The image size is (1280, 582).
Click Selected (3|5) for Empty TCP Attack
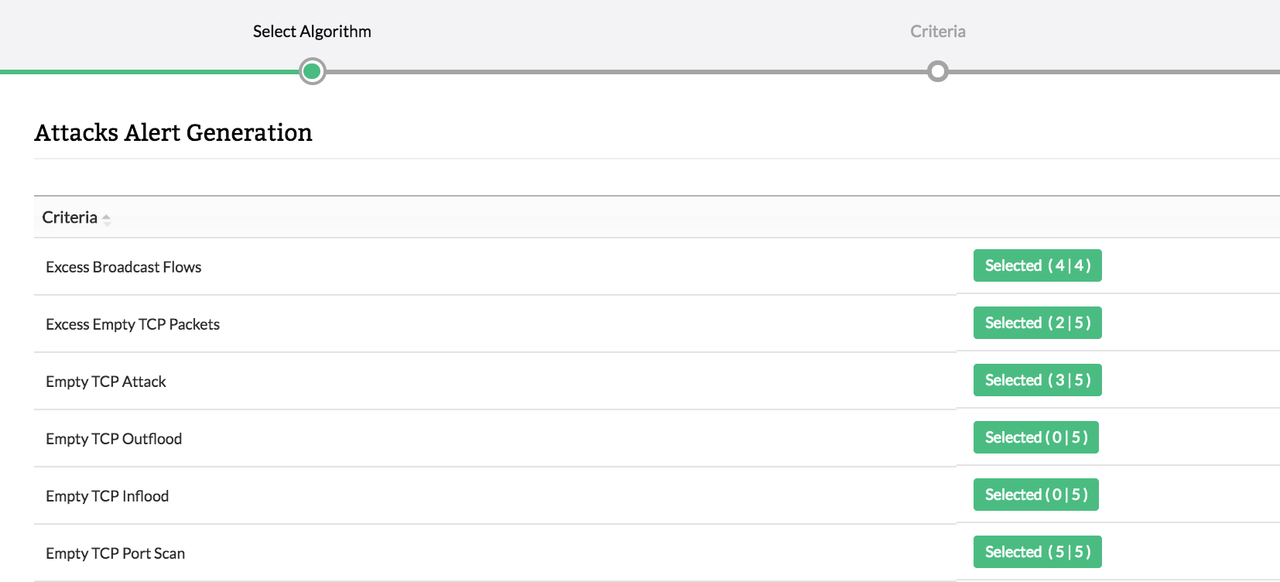tap(1037, 380)
